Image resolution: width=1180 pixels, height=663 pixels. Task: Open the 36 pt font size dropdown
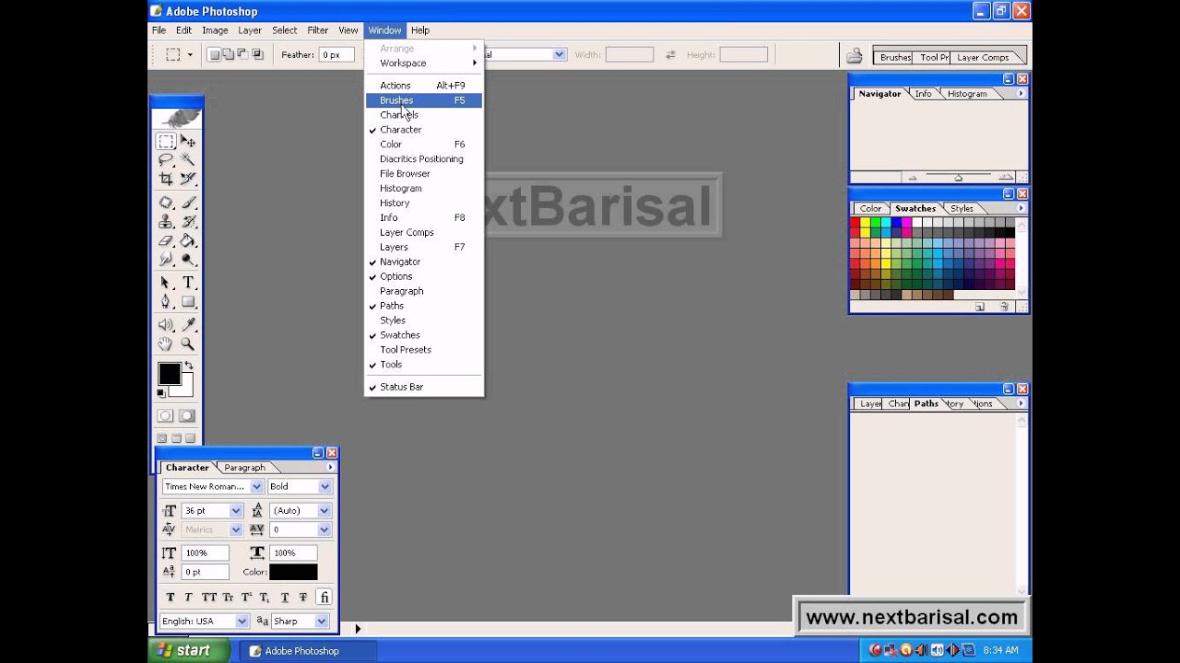[236, 510]
